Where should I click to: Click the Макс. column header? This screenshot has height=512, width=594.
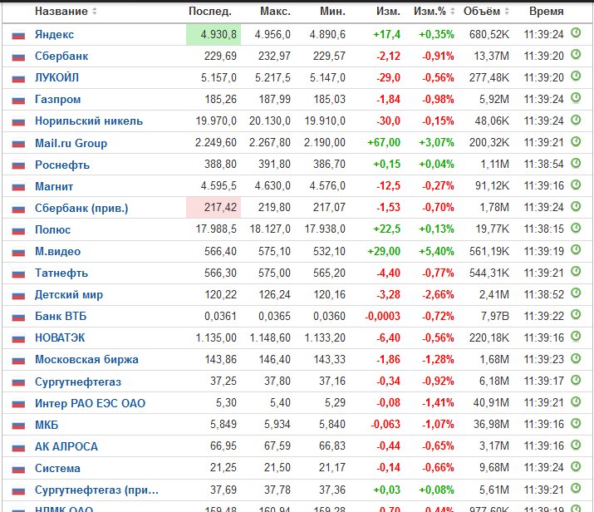point(276,12)
